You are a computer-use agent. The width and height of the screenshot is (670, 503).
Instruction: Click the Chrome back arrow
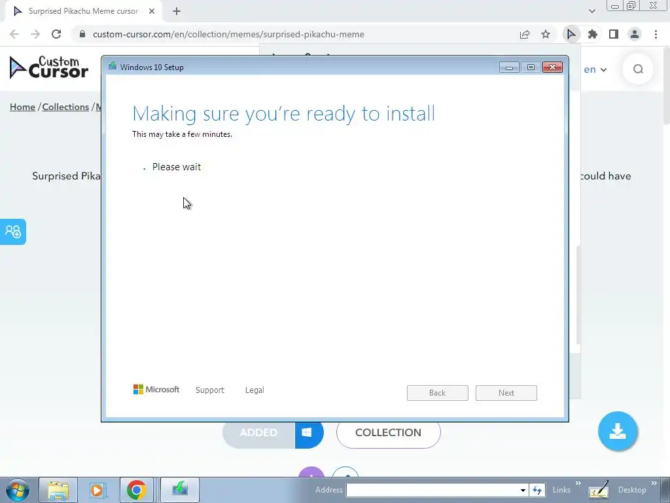pyautogui.click(x=14, y=34)
